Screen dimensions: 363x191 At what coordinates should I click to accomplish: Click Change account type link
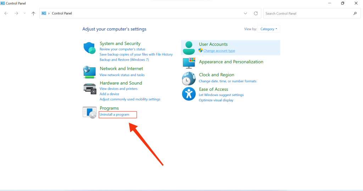[x=219, y=51]
